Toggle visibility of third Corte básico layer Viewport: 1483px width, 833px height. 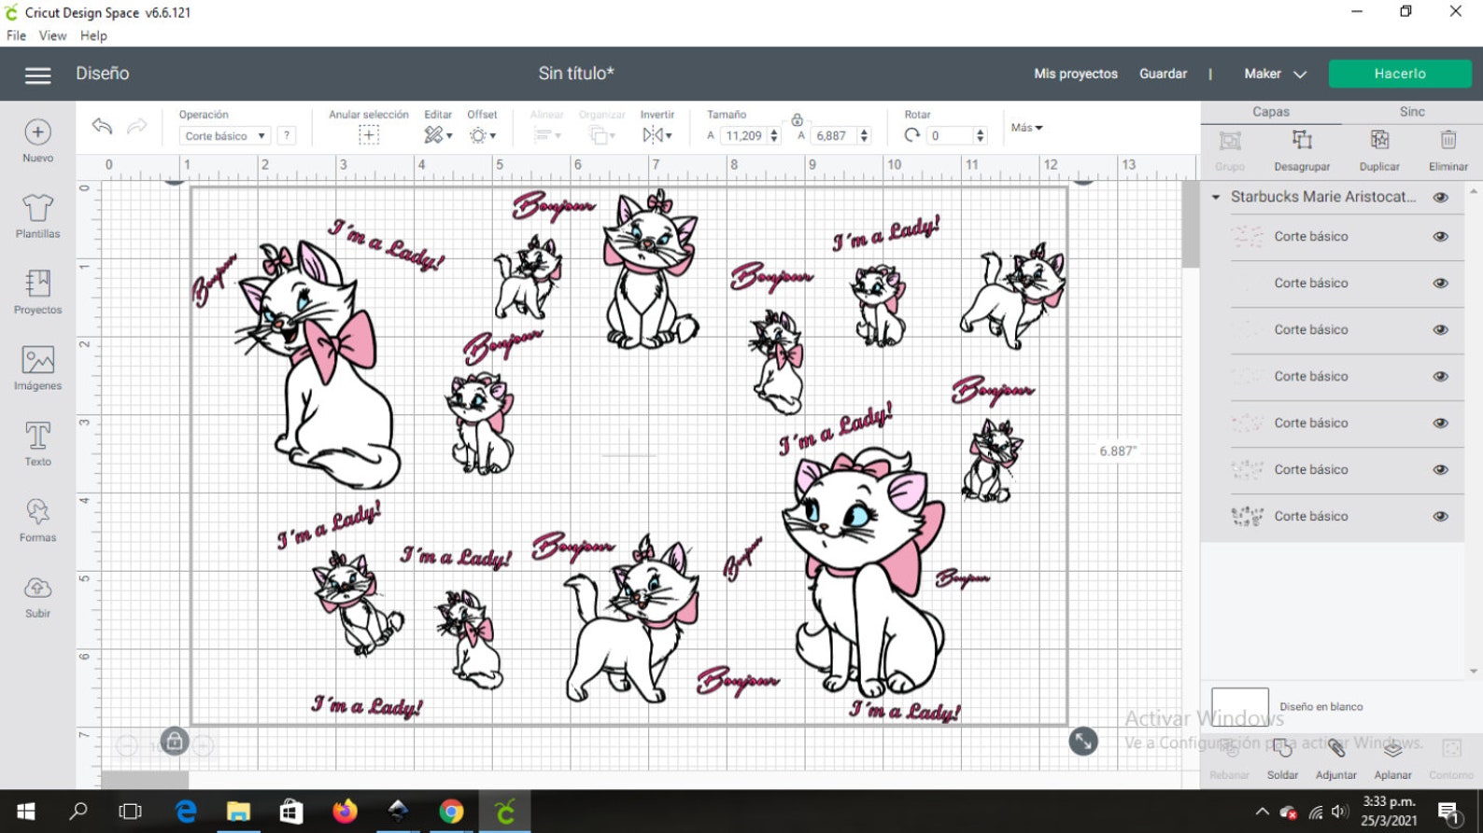click(1441, 329)
